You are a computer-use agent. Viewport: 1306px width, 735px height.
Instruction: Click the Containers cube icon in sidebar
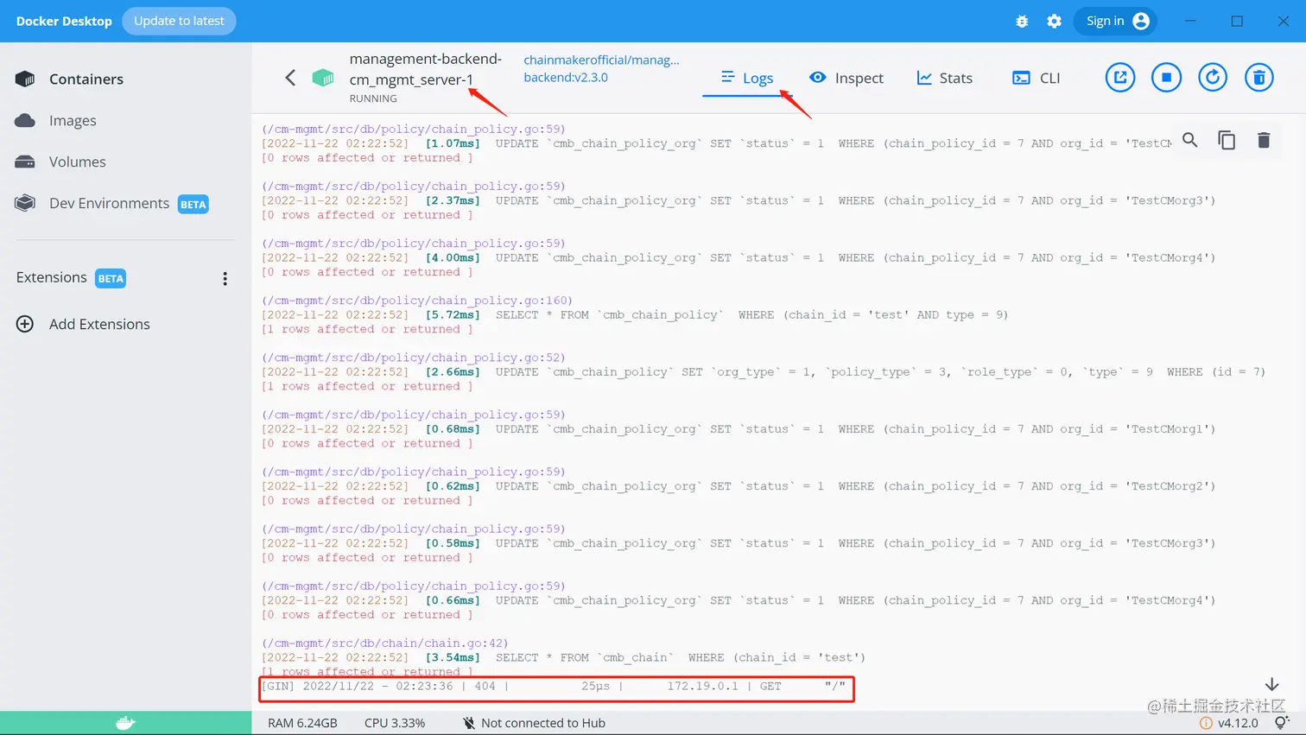pos(25,79)
